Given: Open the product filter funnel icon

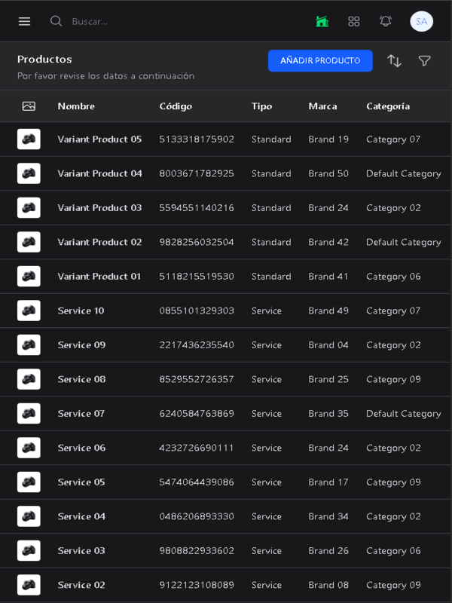Looking at the screenshot, I should (425, 61).
